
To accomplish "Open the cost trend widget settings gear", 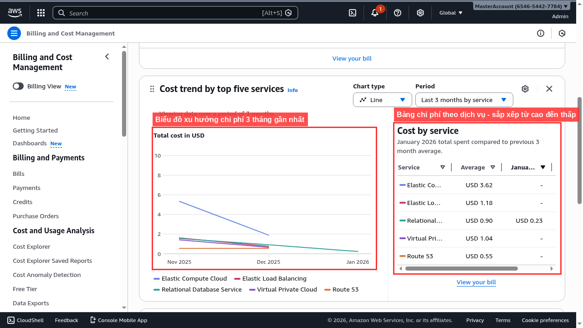I will [x=525, y=89].
